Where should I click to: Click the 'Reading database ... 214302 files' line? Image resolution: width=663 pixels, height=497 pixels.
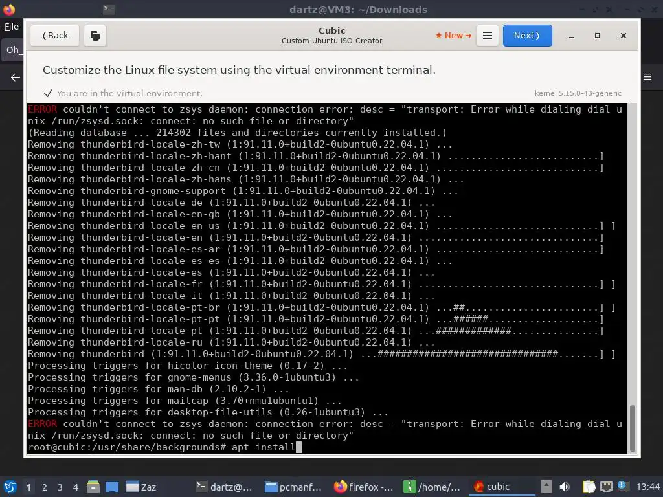click(237, 133)
